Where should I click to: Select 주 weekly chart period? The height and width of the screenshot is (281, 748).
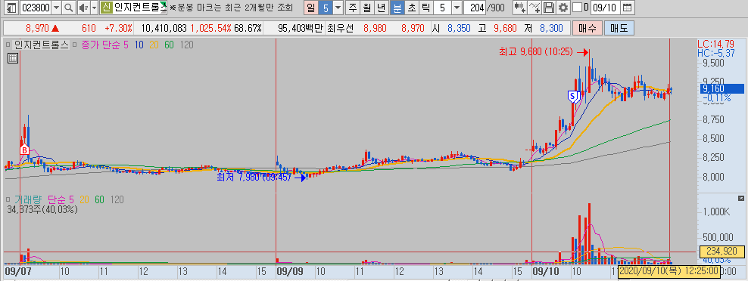click(353, 8)
